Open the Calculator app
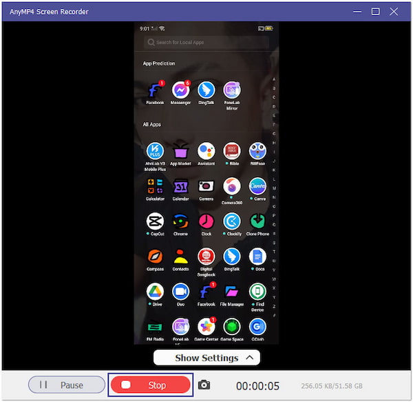The width and height of the screenshot is (413, 402). pos(155,186)
